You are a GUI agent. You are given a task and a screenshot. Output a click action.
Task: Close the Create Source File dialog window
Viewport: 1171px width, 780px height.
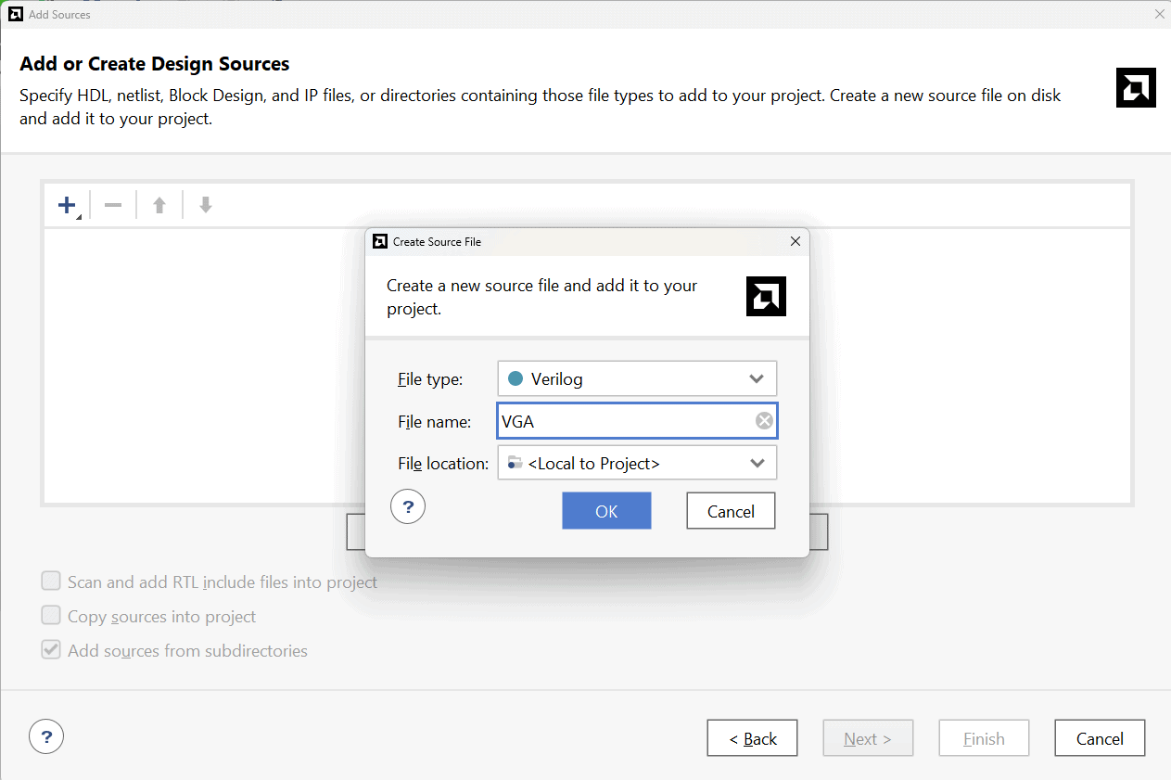(x=795, y=241)
